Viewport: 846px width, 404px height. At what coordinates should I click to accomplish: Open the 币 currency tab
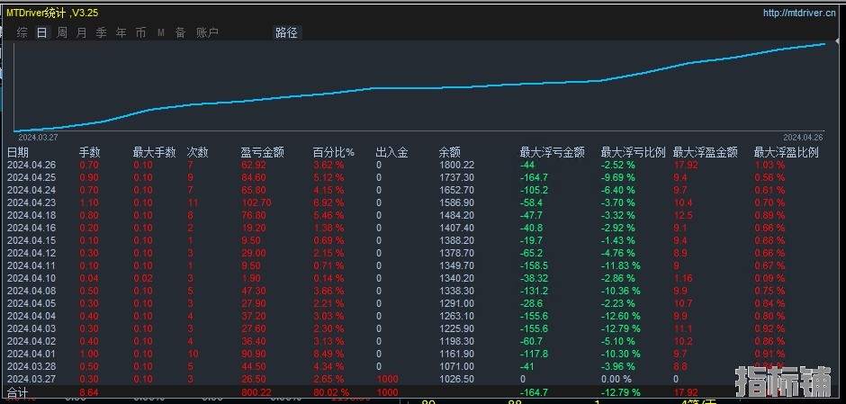click(x=140, y=33)
